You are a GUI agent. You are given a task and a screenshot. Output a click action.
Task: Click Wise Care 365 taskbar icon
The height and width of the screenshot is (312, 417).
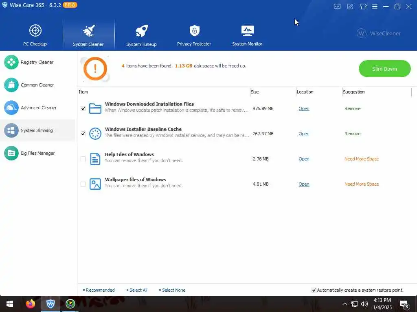[50, 304]
